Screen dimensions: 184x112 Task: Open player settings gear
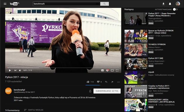point(107,70)
